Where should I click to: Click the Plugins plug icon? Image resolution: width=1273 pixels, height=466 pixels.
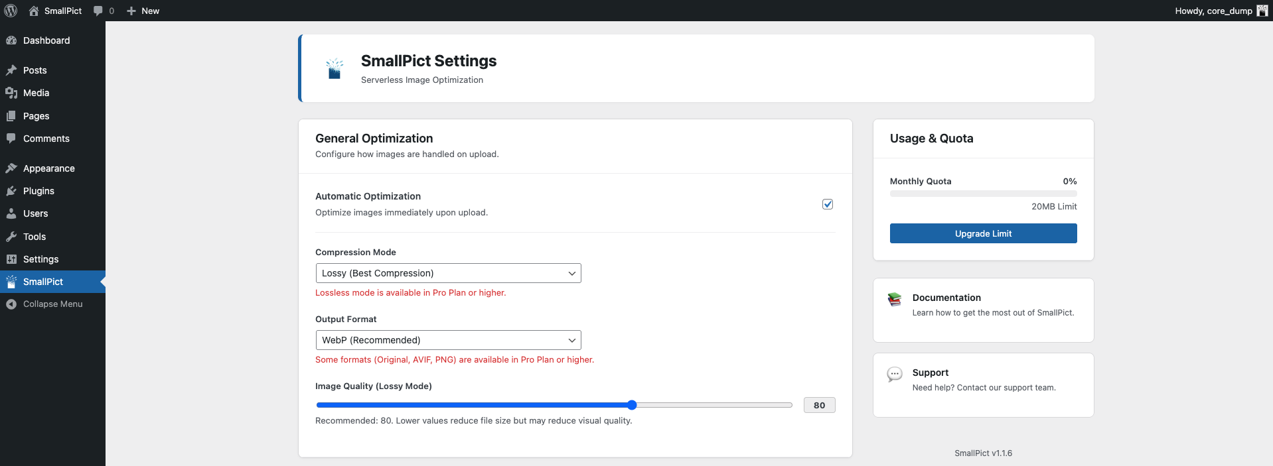click(11, 191)
